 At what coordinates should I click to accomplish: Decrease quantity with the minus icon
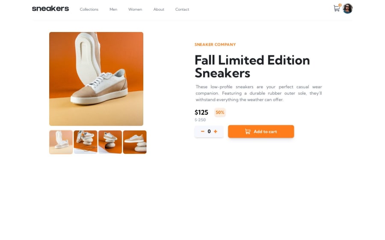pyautogui.click(x=203, y=131)
